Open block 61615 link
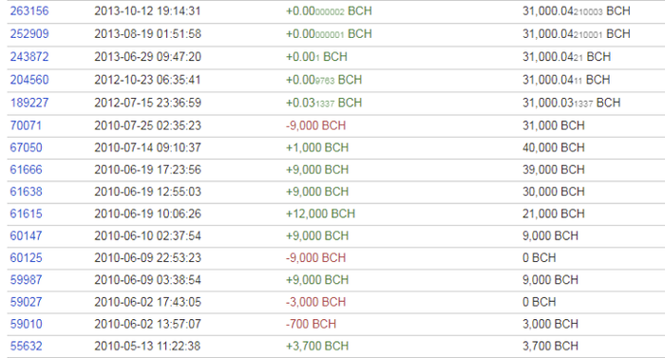Viewport: 665px width, 358px height. [x=26, y=214]
